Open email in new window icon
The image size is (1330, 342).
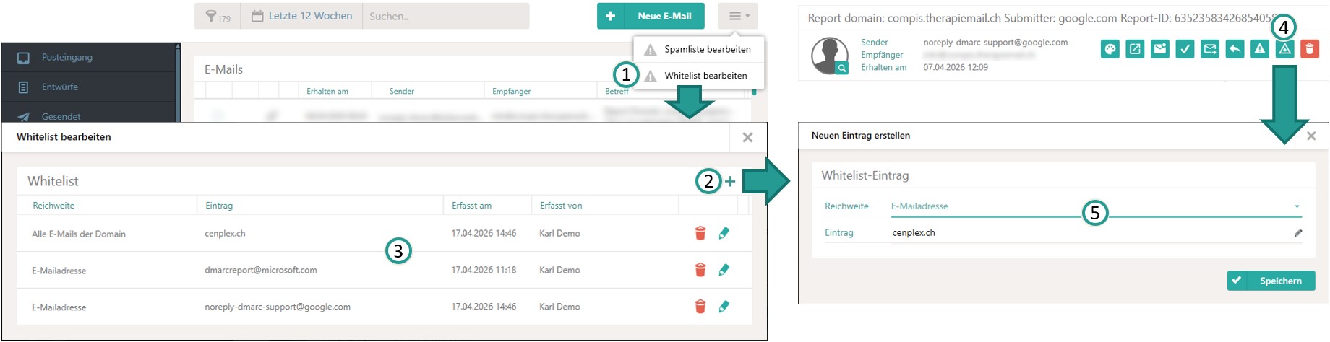coord(1135,49)
